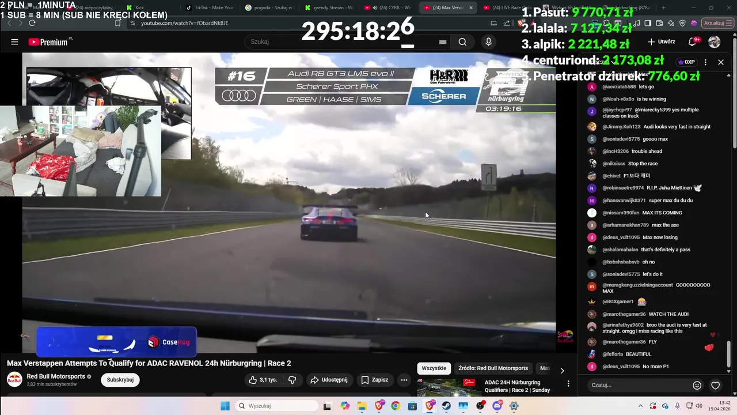Click the search magnifier button on YouTube
Screen dimensions: 737x415
[x=462, y=42]
